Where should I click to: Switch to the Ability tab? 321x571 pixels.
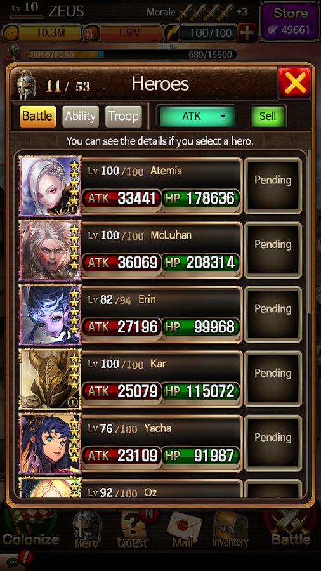click(81, 117)
